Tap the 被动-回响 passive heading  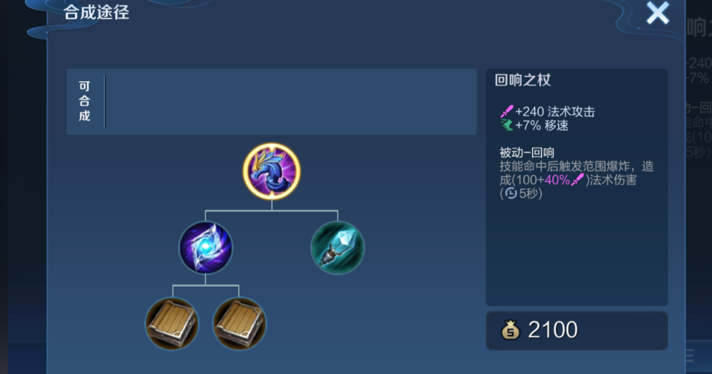coord(527,153)
